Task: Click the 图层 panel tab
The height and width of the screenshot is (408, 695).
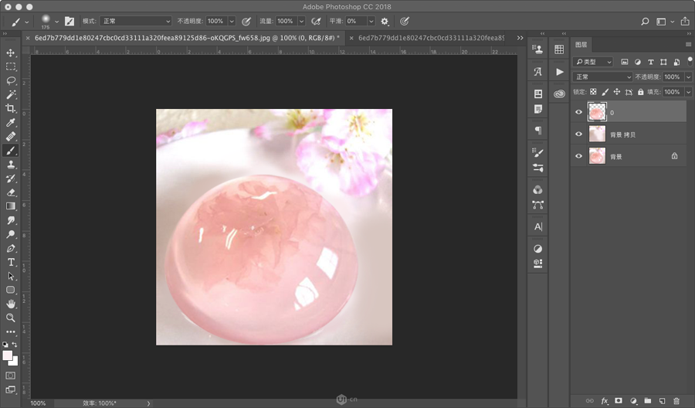Action: coord(581,45)
